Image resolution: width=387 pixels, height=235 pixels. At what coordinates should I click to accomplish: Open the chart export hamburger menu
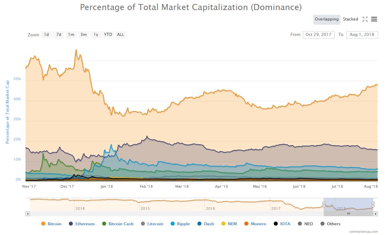pyautogui.click(x=374, y=19)
